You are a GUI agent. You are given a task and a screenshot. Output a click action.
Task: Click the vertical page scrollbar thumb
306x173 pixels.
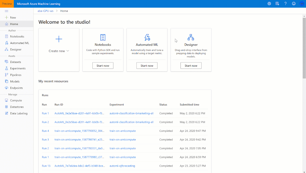click(x=304, y=48)
